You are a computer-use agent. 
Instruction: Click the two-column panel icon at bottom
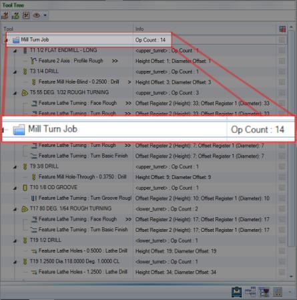point(278,292)
